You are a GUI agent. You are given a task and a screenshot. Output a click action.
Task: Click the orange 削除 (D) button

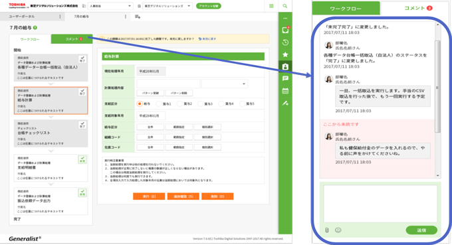click(217, 197)
